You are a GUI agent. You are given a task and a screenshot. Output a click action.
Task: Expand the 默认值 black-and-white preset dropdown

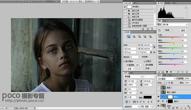(175, 25)
